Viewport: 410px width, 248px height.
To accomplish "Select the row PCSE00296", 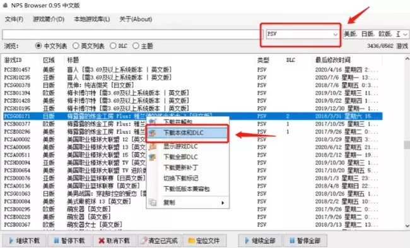I will (x=192, y=132).
